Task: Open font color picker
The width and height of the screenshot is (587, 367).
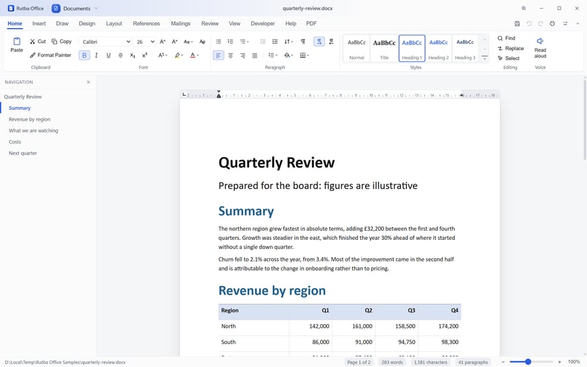Action: tap(194, 55)
